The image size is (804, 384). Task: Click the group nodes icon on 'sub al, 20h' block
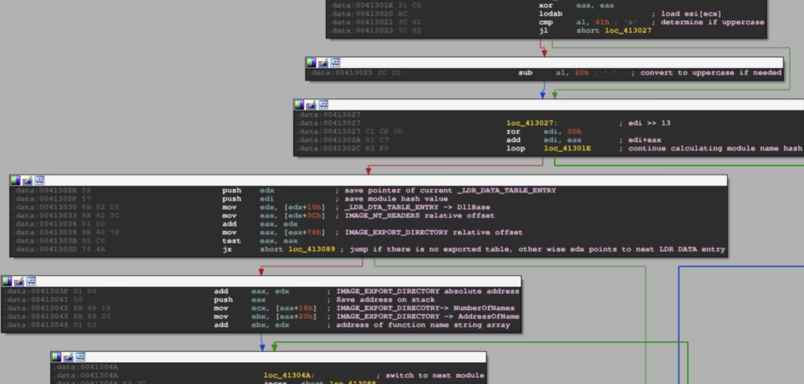pyautogui.click(x=334, y=62)
